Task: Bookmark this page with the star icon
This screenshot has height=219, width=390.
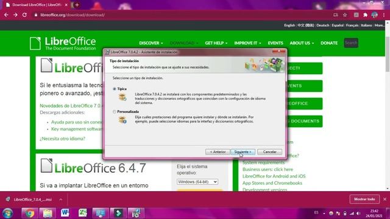Action: pos(345,15)
